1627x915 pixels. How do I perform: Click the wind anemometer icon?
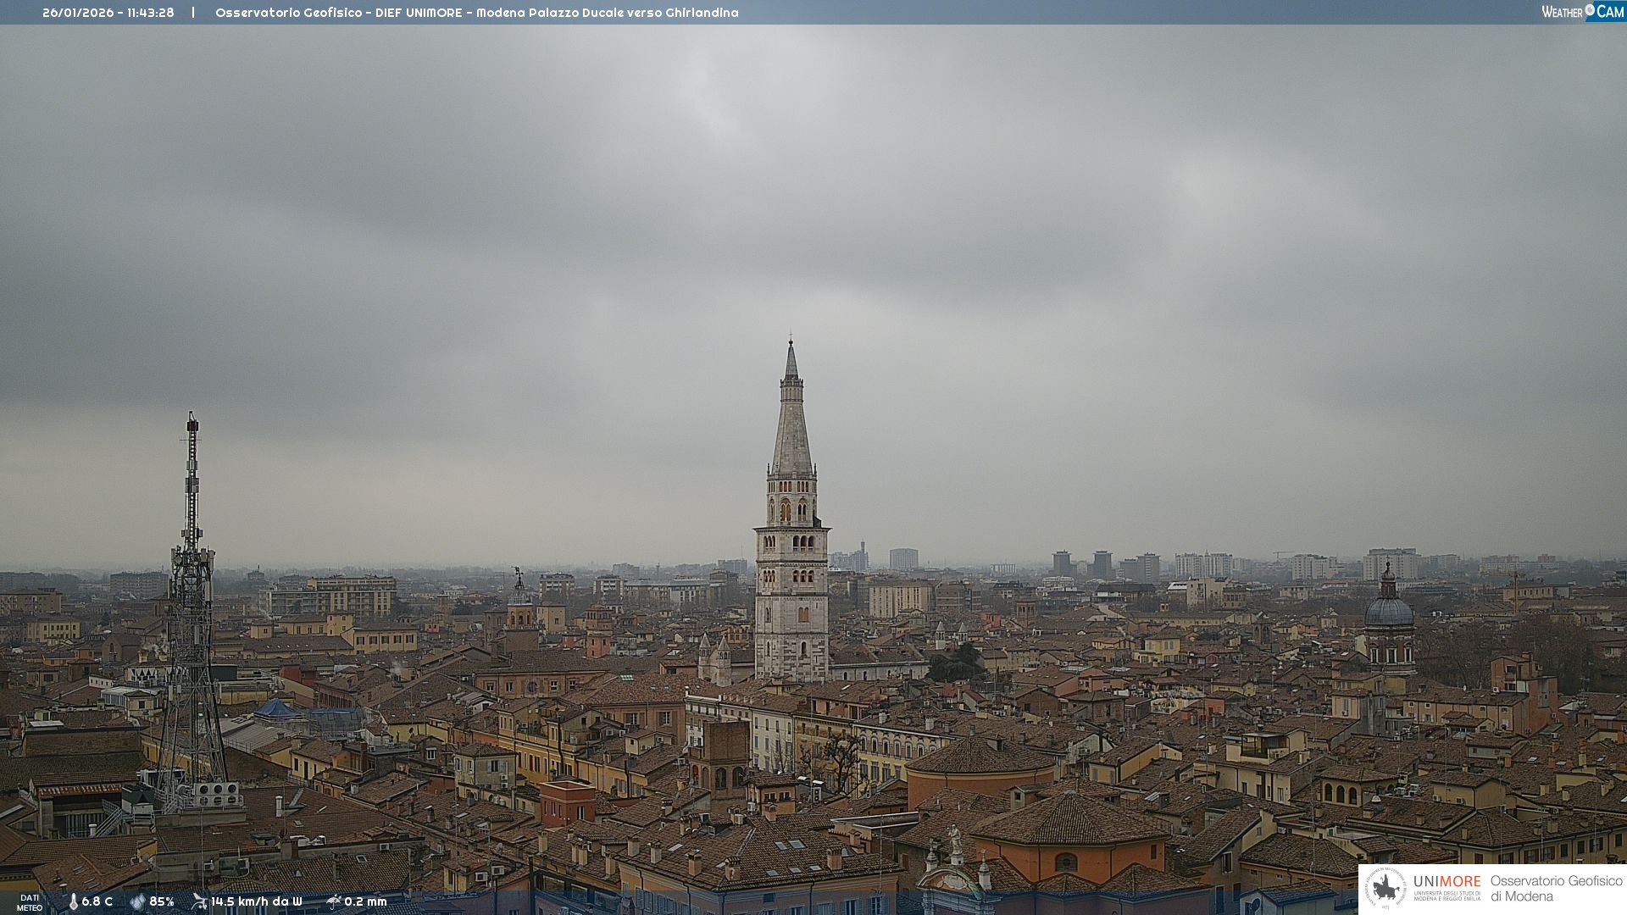click(x=199, y=901)
